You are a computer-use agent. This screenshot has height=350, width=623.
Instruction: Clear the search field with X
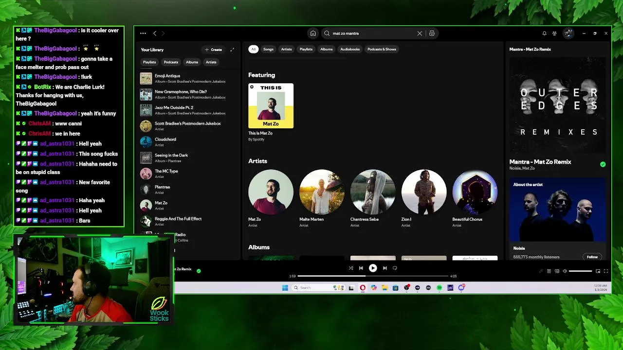tap(420, 34)
